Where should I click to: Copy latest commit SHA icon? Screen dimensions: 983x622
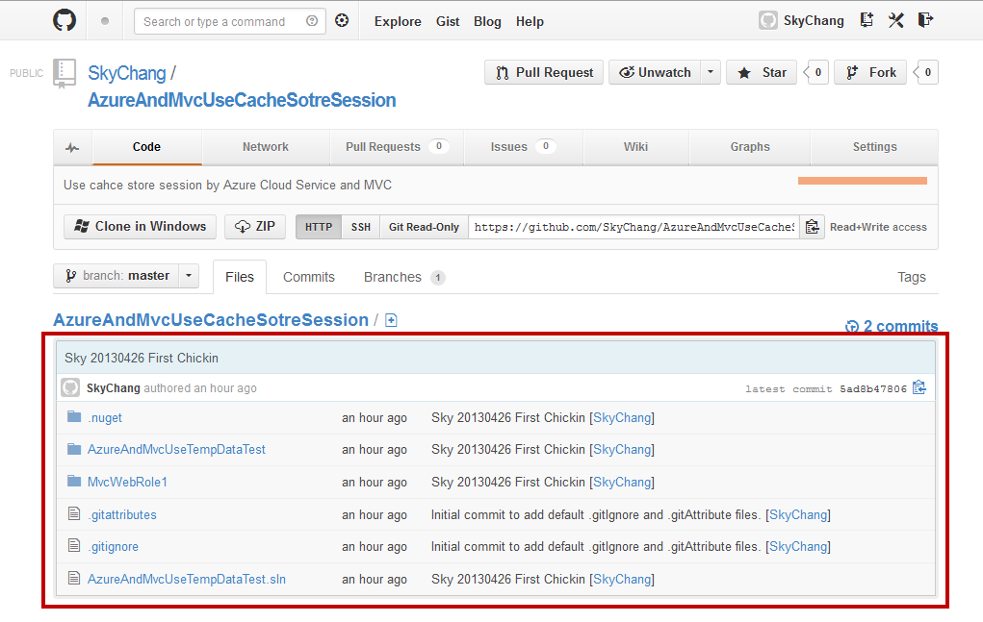pos(919,388)
